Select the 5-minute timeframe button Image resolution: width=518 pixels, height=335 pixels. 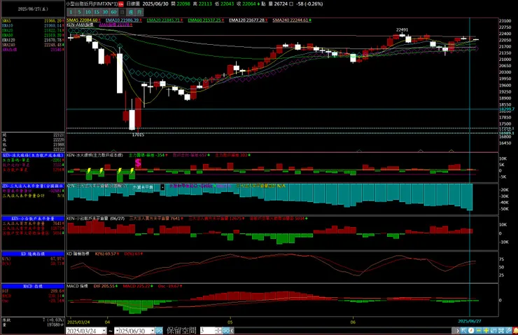79,12
